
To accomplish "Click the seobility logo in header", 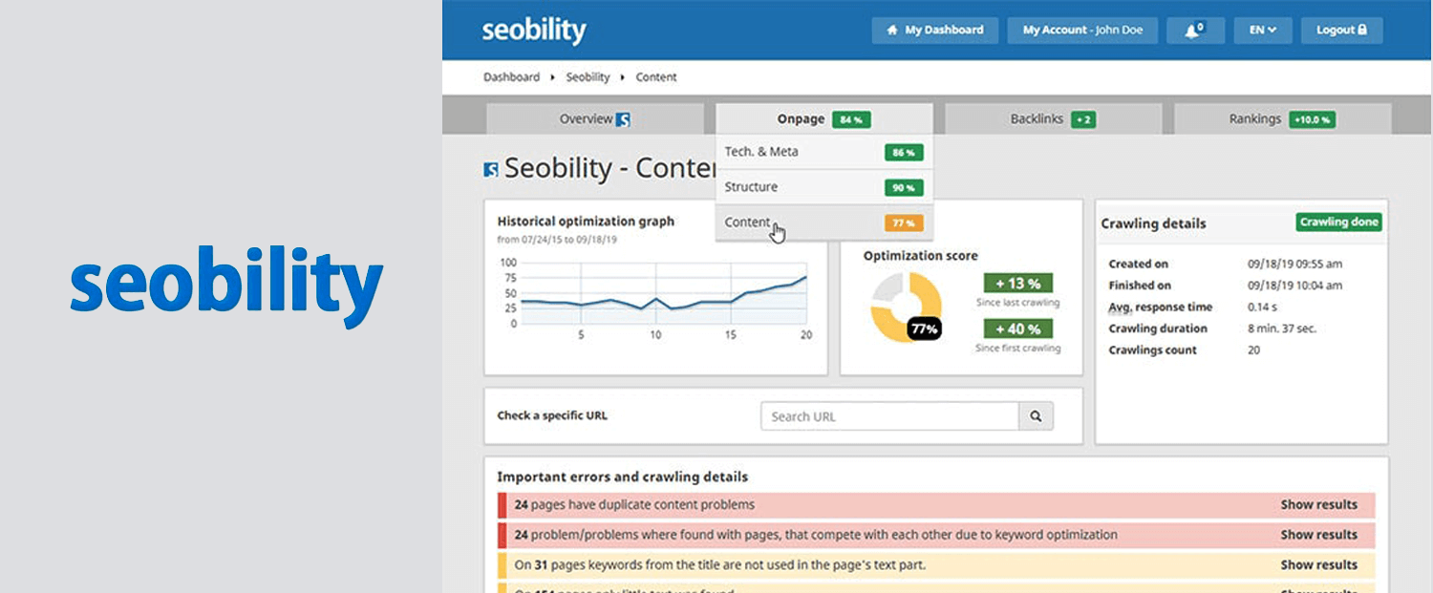I will pyautogui.click(x=533, y=31).
